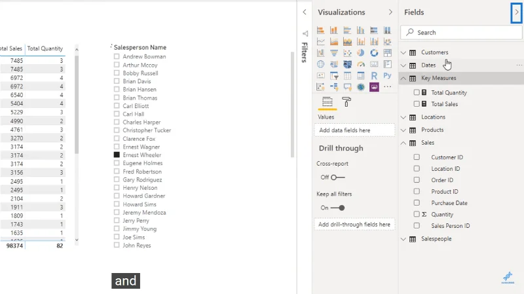
Task: Select the stacked bar chart visual
Action: click(320, 30)
